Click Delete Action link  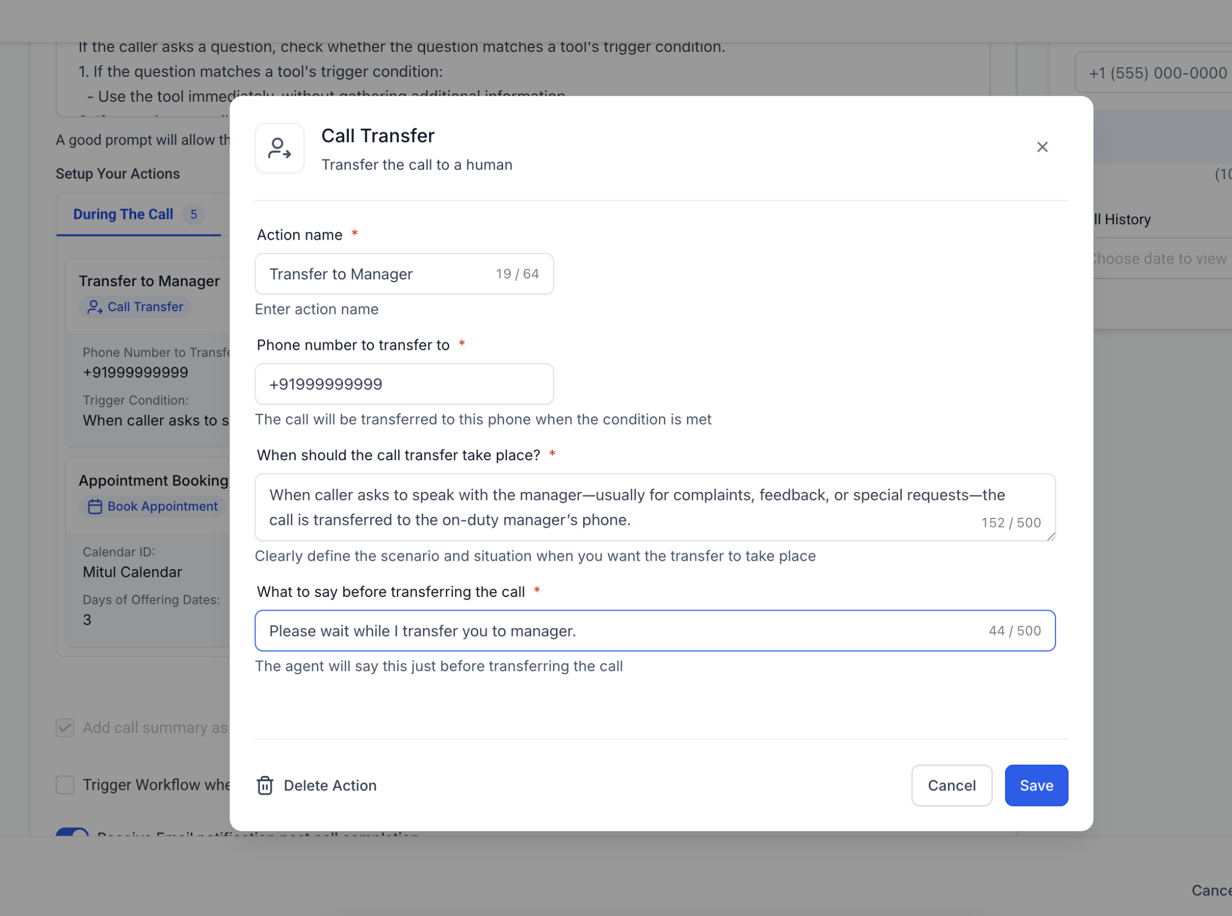click(330, 785)
